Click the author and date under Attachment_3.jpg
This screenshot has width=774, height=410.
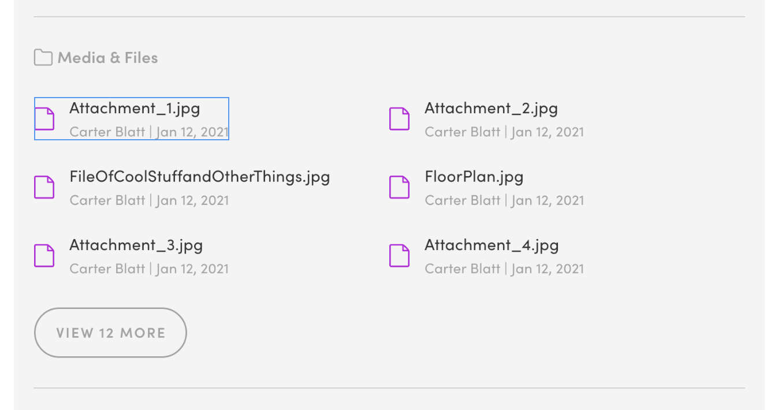click(149, 269)
